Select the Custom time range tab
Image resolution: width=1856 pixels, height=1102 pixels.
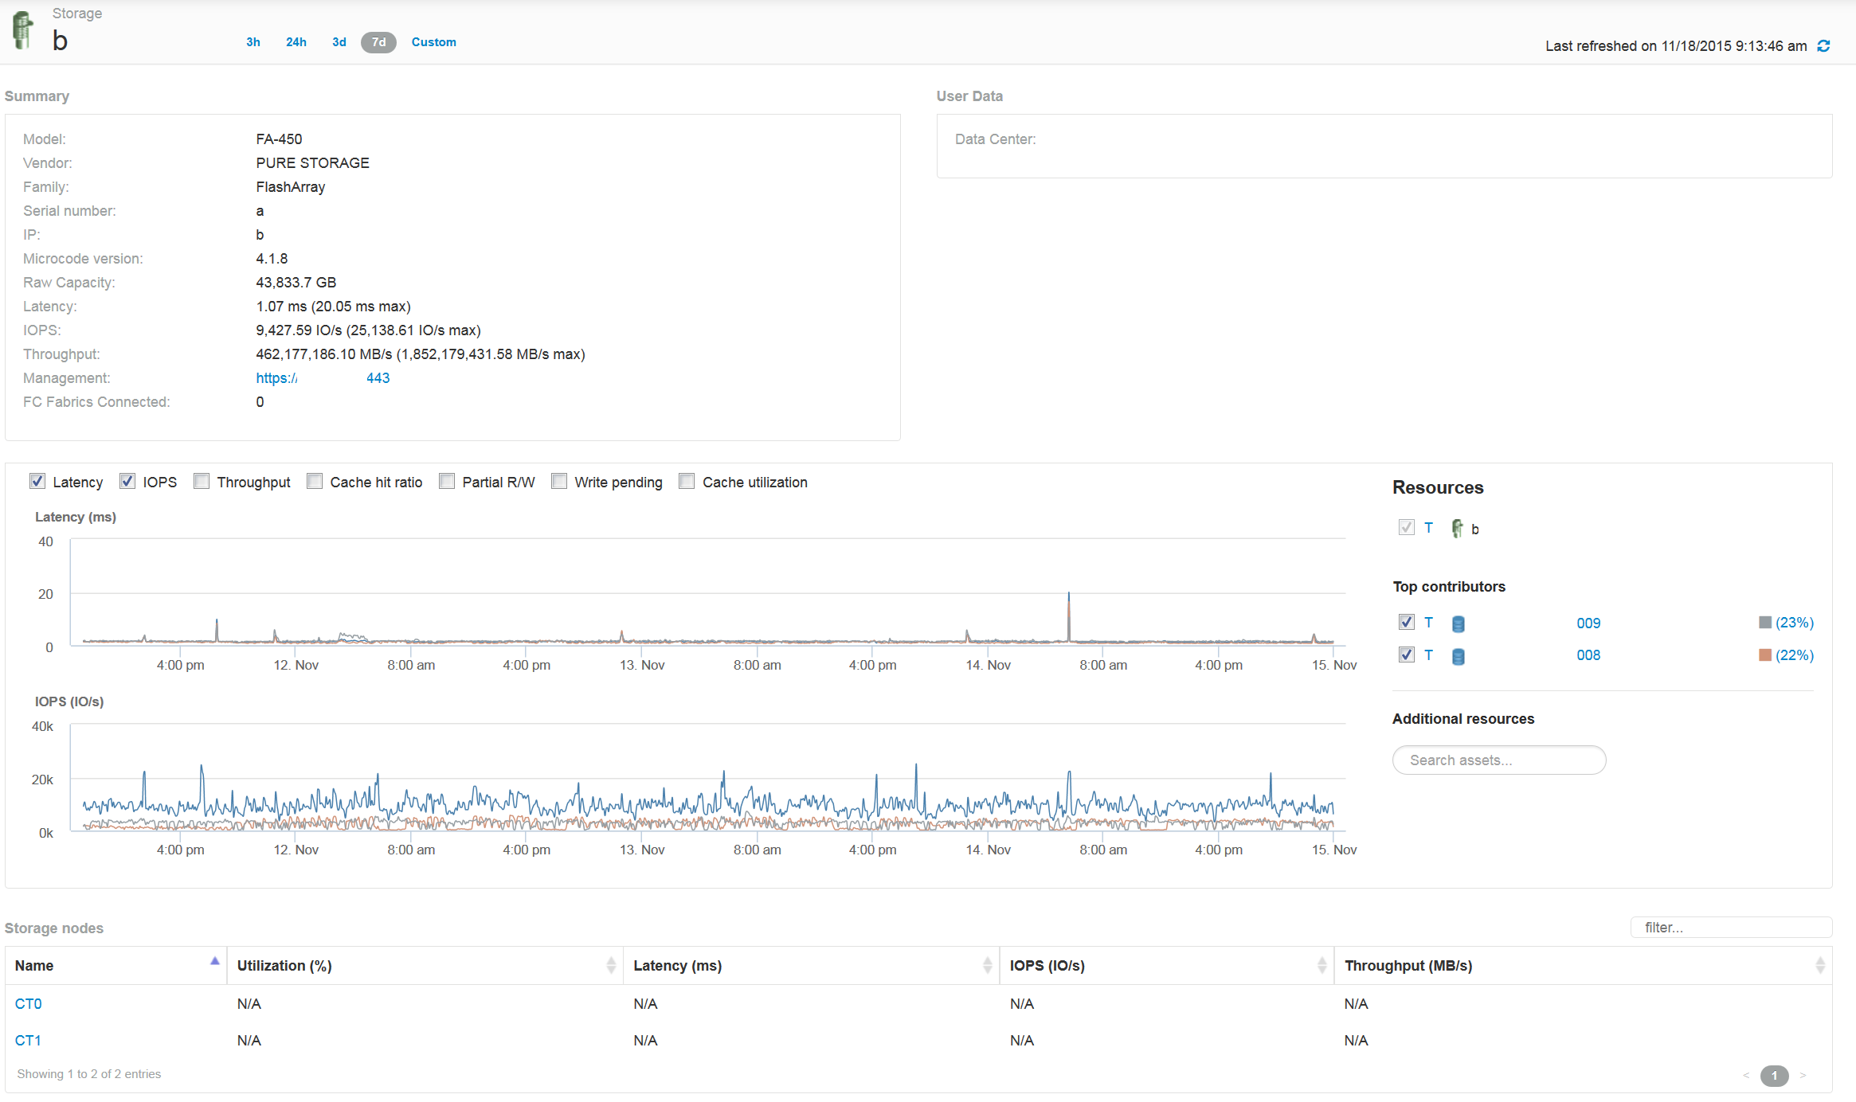coord(433,42)
